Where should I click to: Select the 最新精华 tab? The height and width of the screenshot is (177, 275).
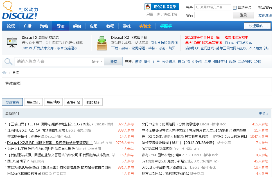(x=53, y=102)
